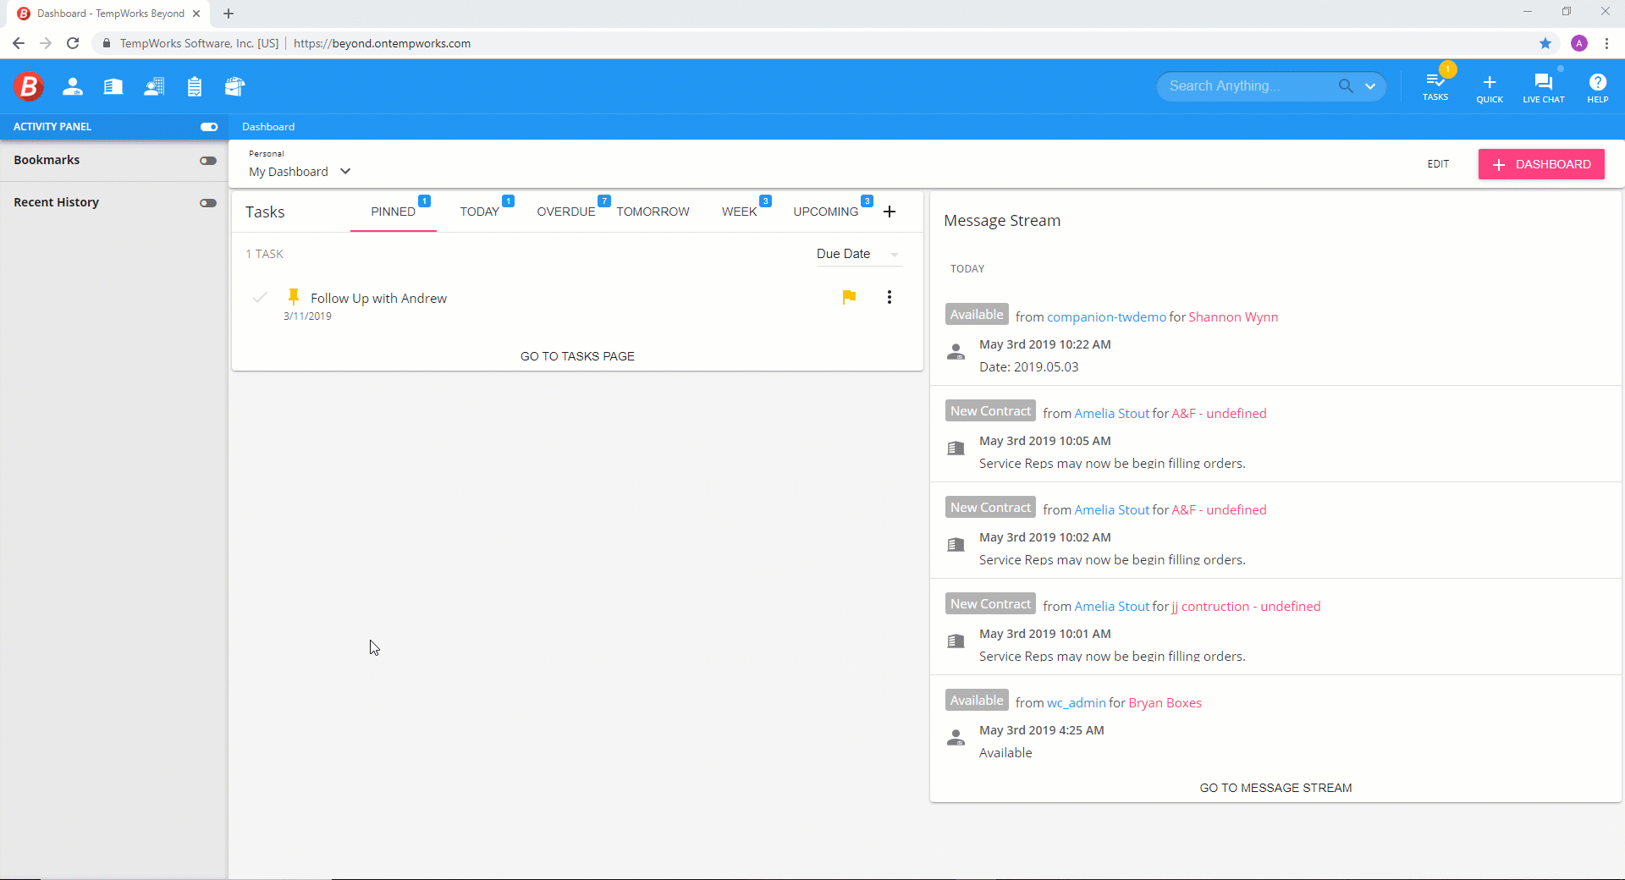
Task: Open the Bryan Boxes link
Action: tap(1165, 703)
